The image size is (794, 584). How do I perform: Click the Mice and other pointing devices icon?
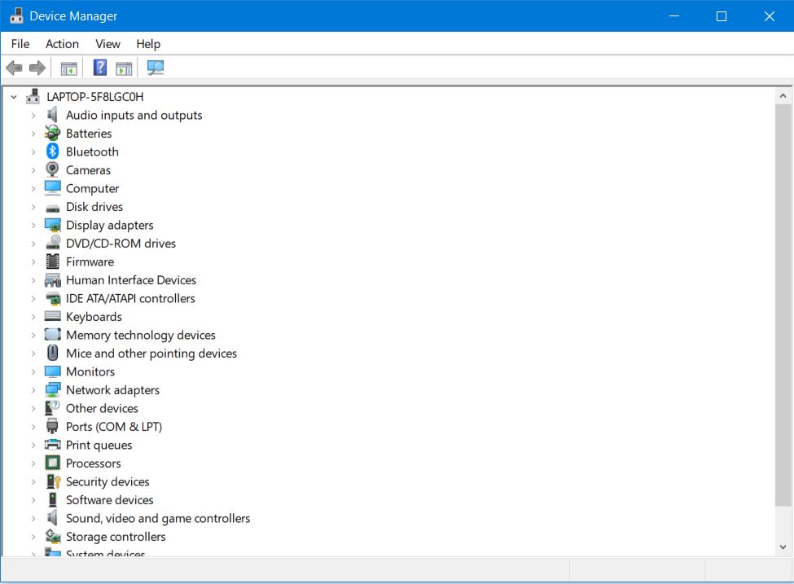[53, 353]
